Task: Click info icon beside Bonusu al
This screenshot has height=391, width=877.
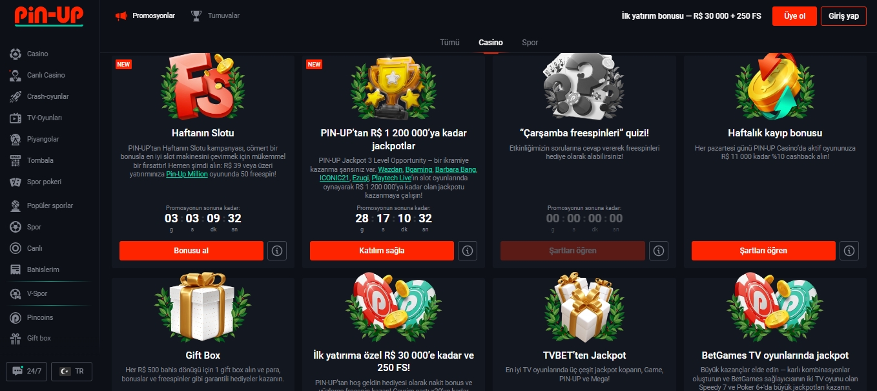Action: click(277, 251)
